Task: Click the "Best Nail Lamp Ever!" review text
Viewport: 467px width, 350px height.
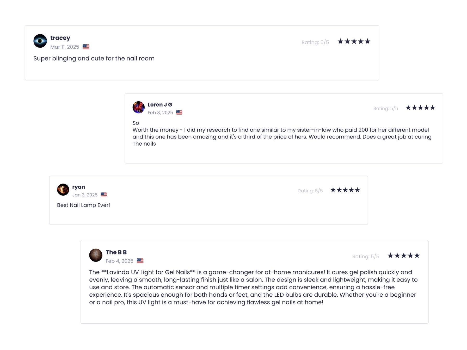Action: tap(83, 205)
